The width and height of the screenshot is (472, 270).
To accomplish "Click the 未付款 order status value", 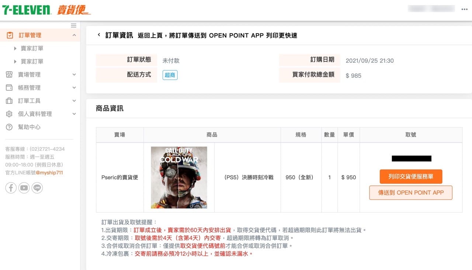I will pos(171,60).
